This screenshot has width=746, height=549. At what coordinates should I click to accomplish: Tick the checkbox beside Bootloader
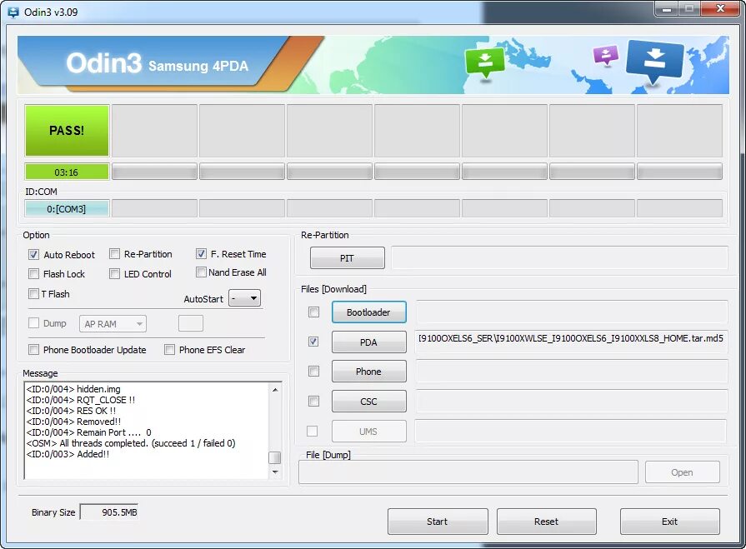pos(313,312)
